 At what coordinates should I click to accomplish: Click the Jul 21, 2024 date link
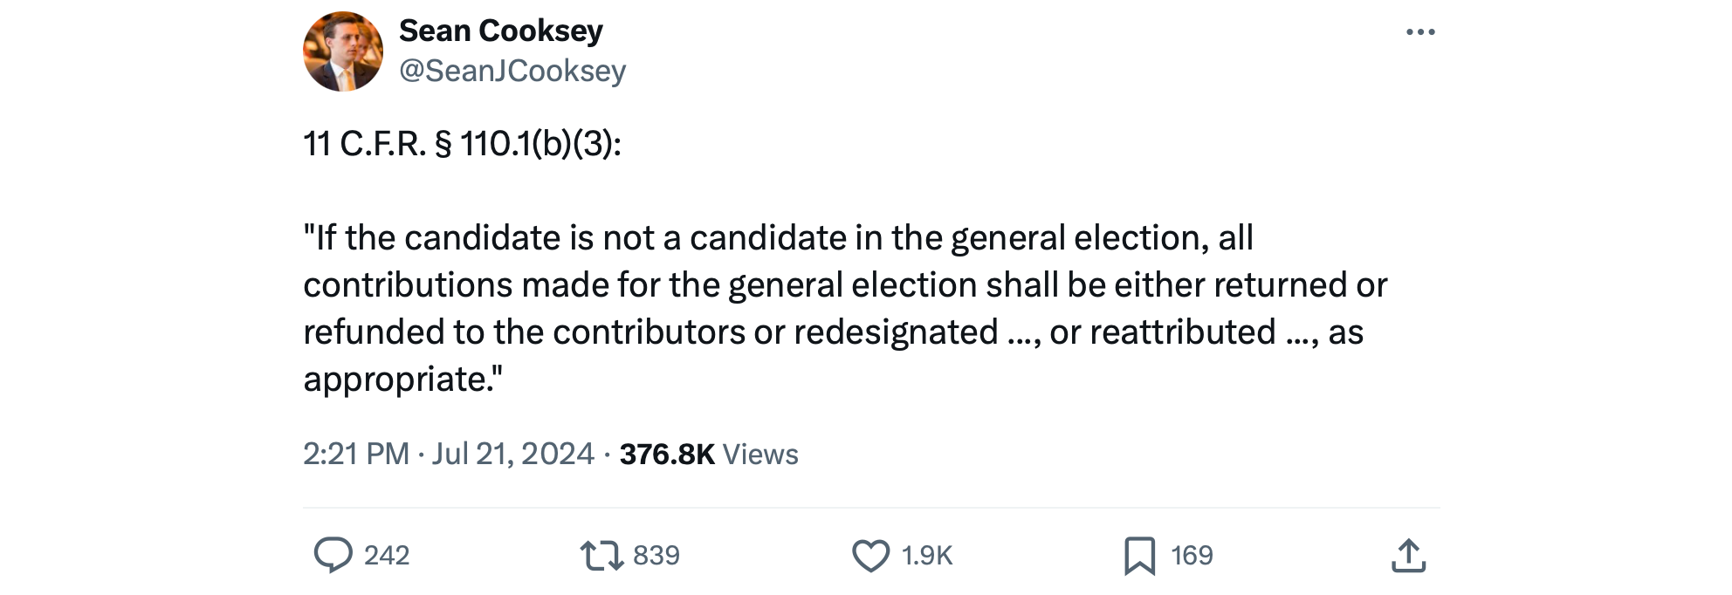510,453
